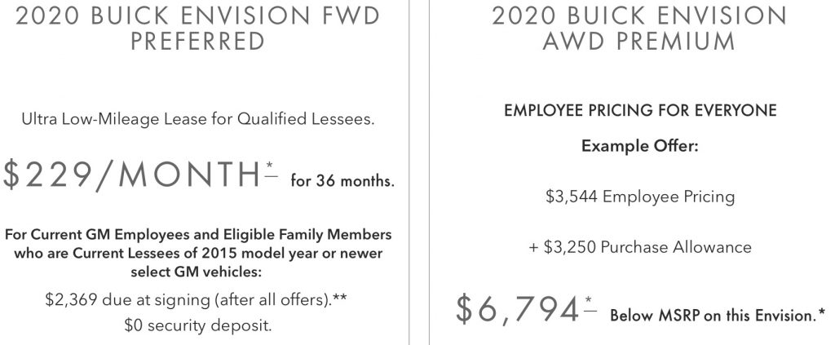Click the '+ $3,250 Purchase Allowance' line
This screenshot has height=345, width=835.
(640, 248)
